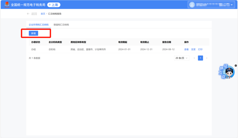Click the tax bureau emblem logo

tap(7, 5)
